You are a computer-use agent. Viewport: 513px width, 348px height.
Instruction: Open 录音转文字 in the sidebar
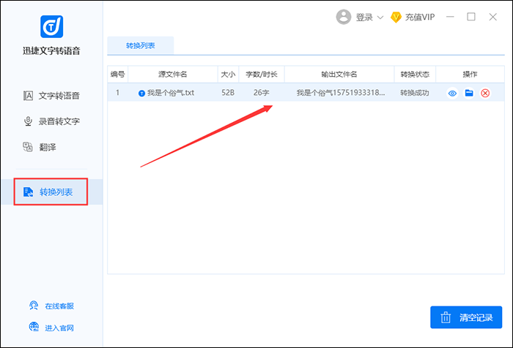[51, 121]
